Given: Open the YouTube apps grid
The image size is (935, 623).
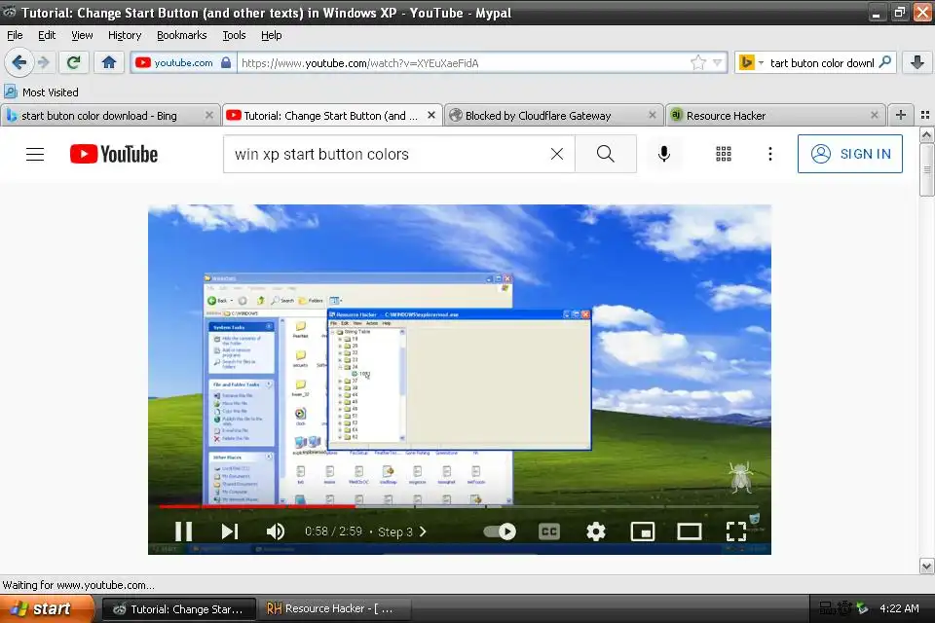Looking at the screenshot, I should tap(724, 154).
